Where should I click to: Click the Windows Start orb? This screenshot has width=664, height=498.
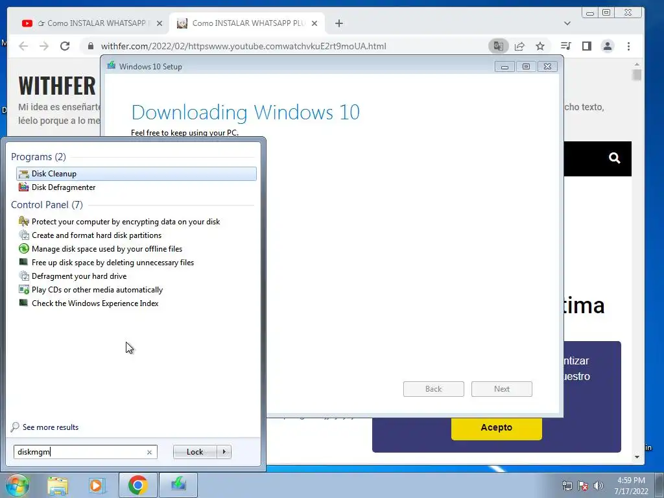tap(17, 485)
